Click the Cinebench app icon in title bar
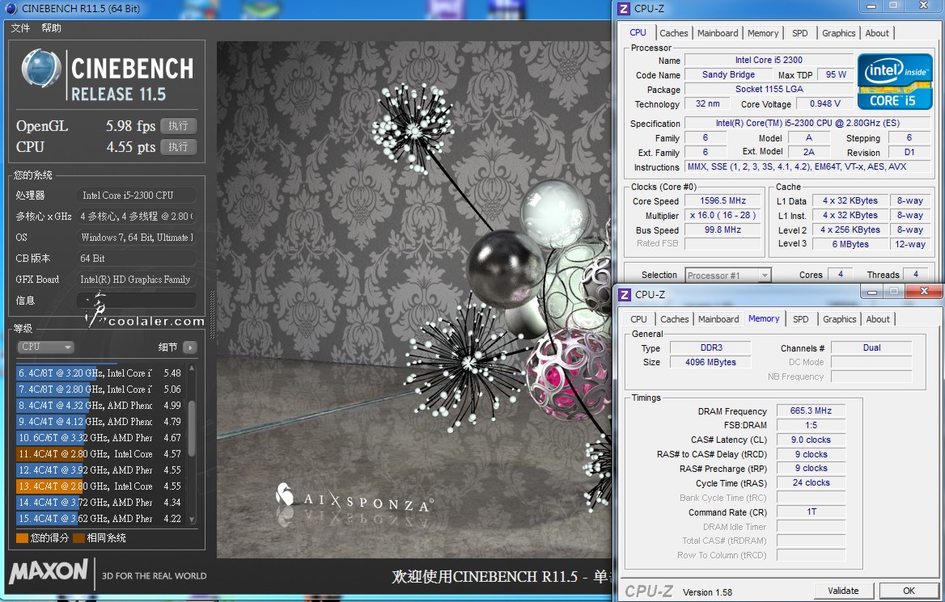 coord(11,8)
